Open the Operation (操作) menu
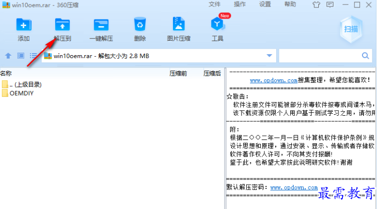 point(240,5)
